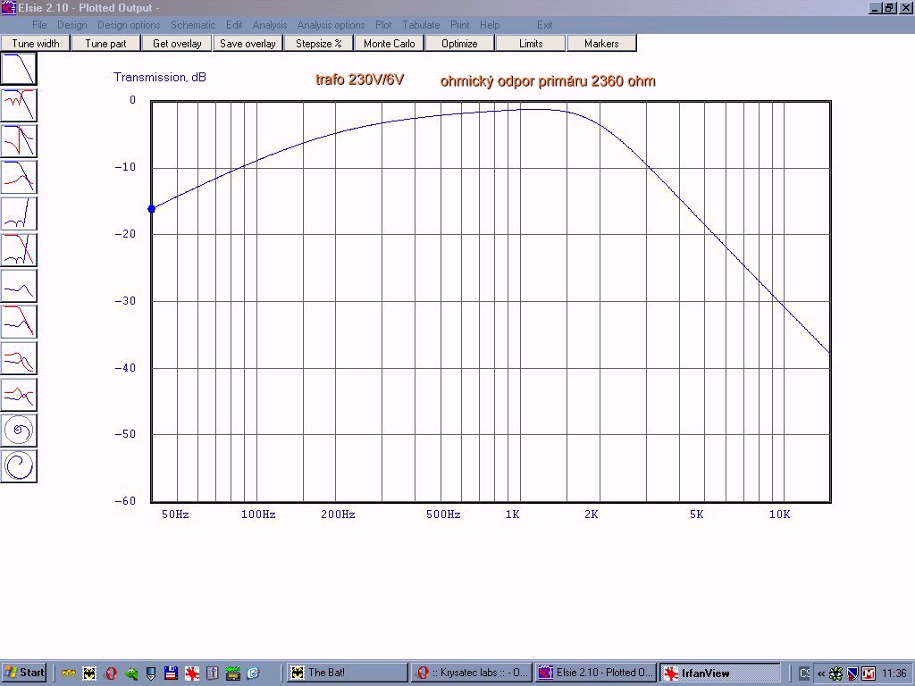Switch to Elsie 2.10 taskbar button

[x=596, y=673]
